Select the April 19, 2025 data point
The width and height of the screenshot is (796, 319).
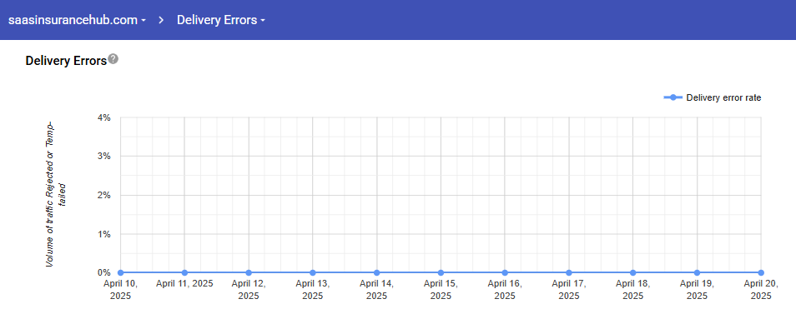697,272
